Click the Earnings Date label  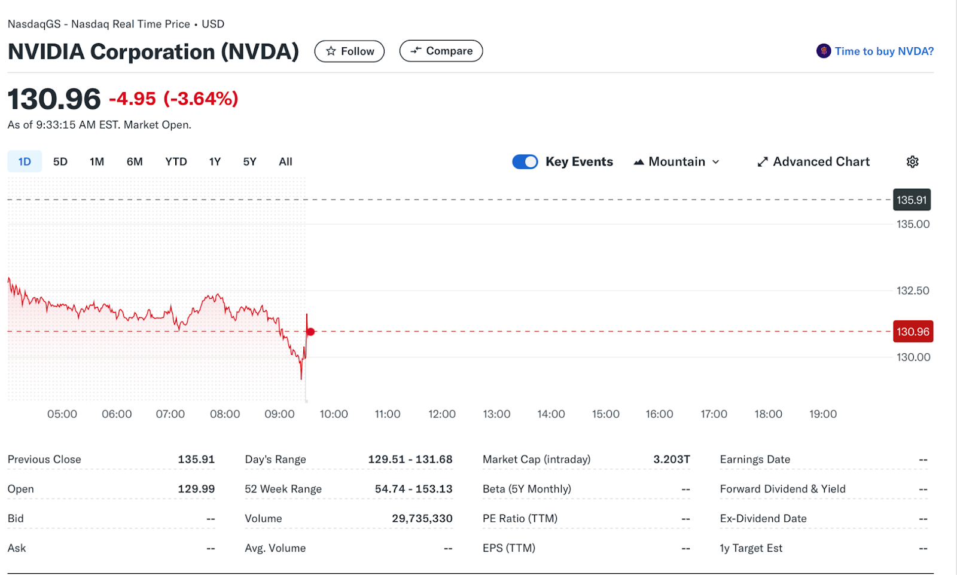click(x=755, y=459)
